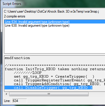Click the TriggerRegisterTimerEvent code line

[x=59, y=80]
